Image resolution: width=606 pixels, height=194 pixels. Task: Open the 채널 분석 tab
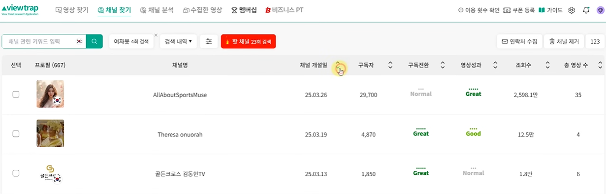(x=157, y=10)
